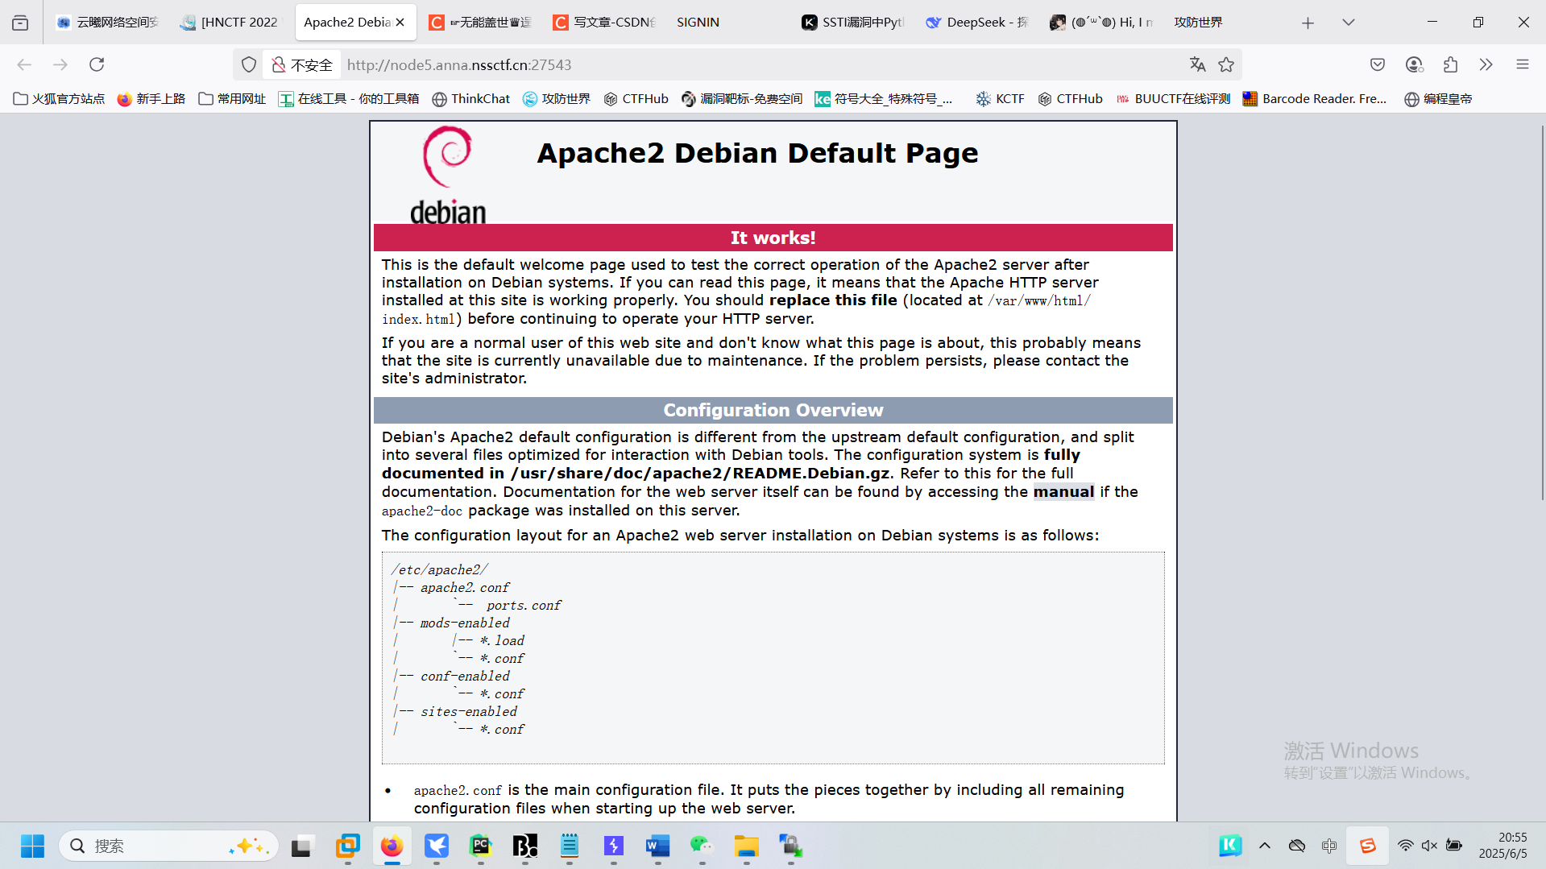Screen dimensions: 1546x869
Task: Click the muted volume tray icon
Action: [1429, 846]
